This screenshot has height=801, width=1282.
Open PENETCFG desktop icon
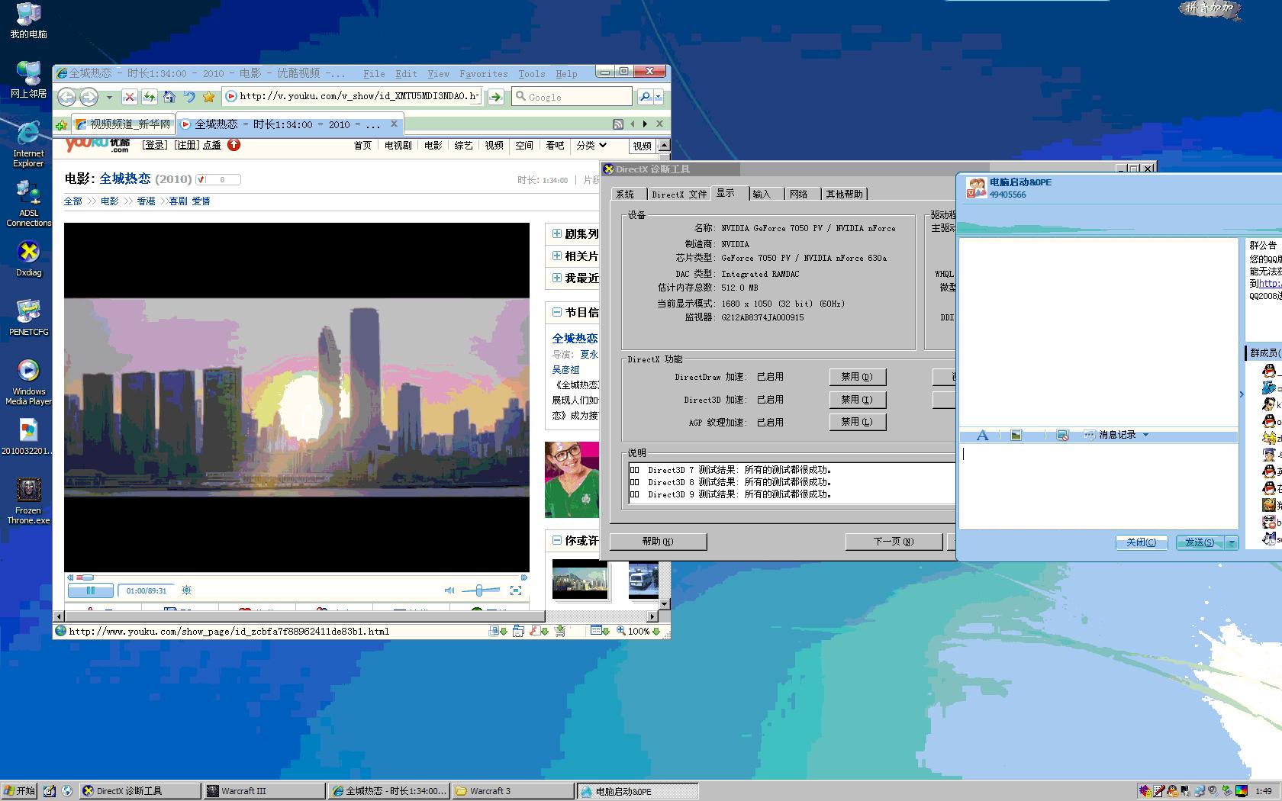click(28, 318)
